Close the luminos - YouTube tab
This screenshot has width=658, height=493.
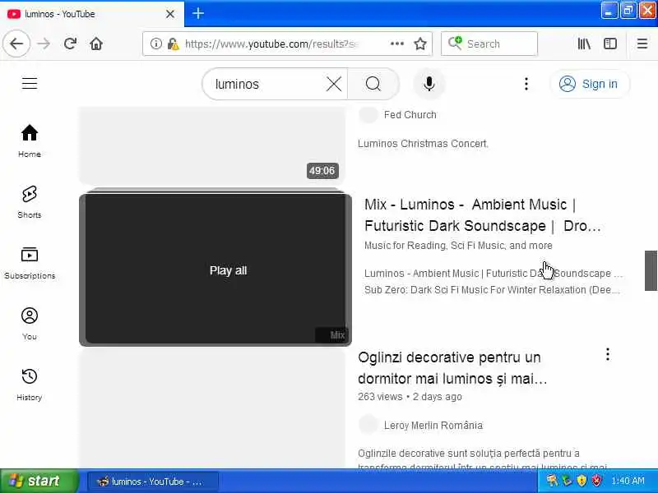pos(170,14)
